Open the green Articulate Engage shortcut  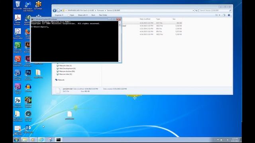[x=18, y=47]
